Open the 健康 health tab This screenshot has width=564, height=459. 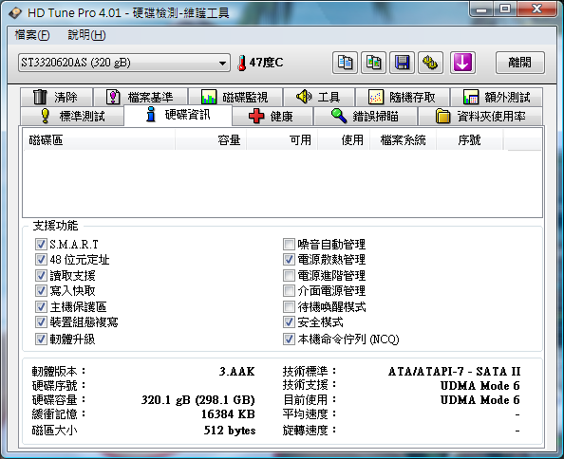[273, 116]
